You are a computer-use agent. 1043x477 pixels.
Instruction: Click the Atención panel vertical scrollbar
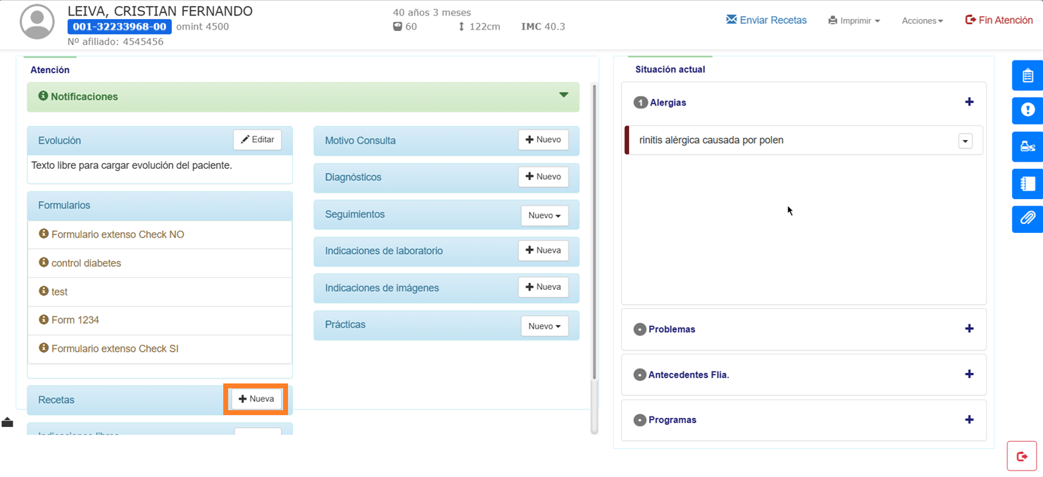coord(595,232)
